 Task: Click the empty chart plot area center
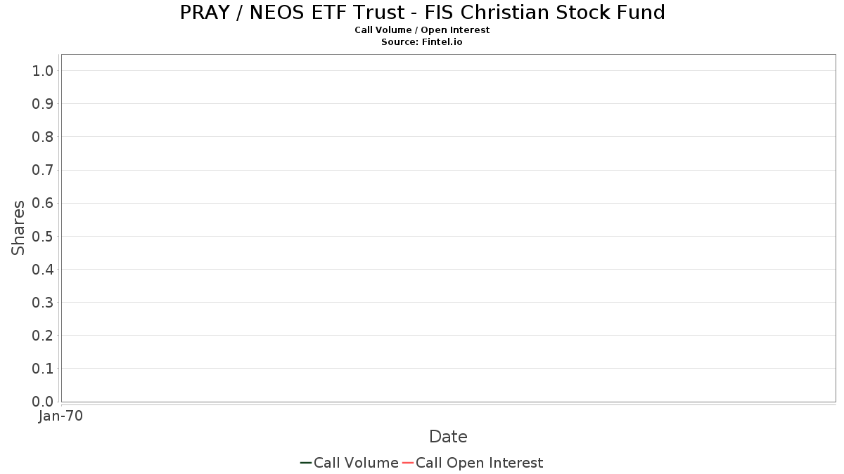[x=448, y=228]
